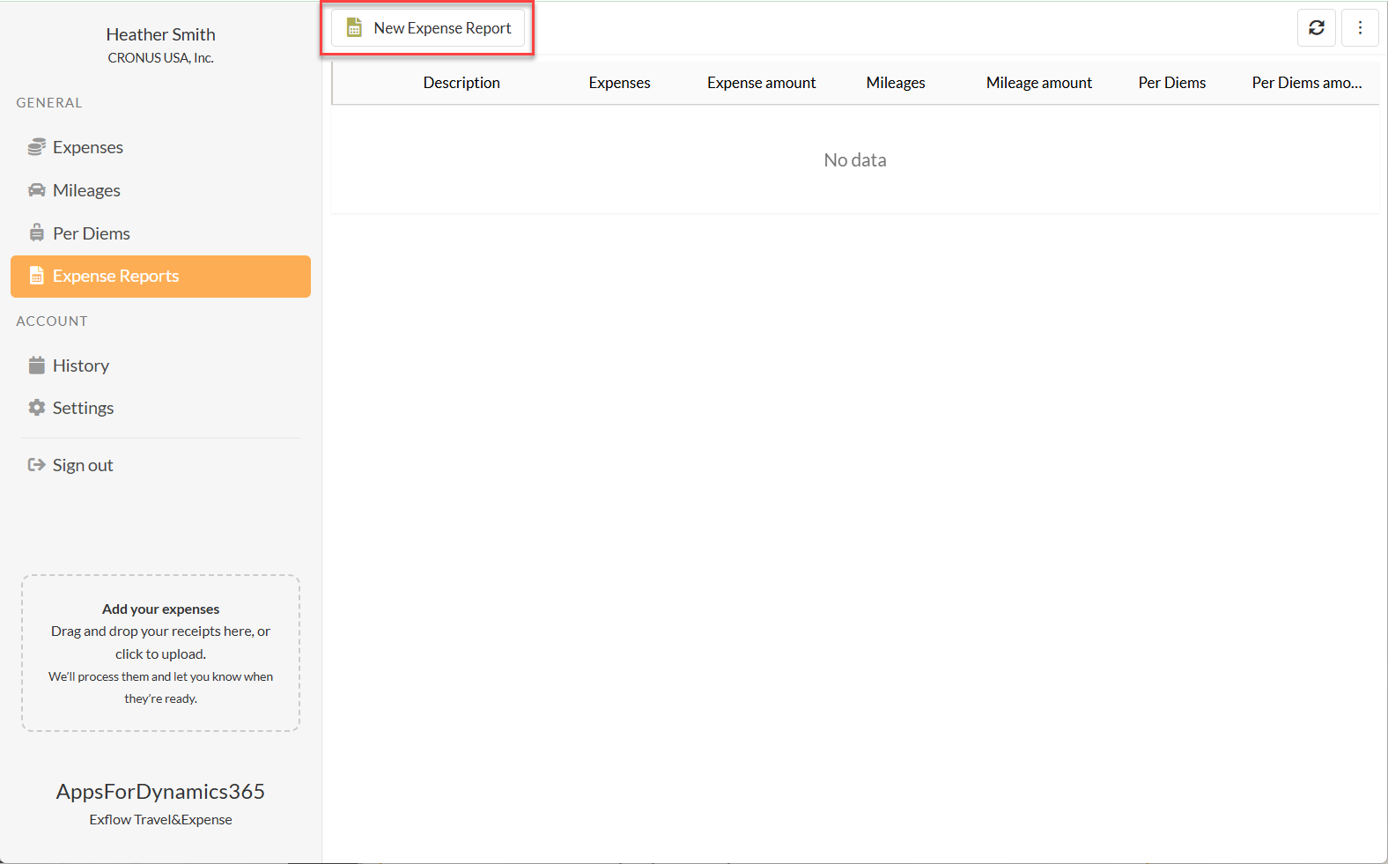This screenshot has width=1388, height=864.
Task: Click the Settings gear icon
Action: (36, 408)
